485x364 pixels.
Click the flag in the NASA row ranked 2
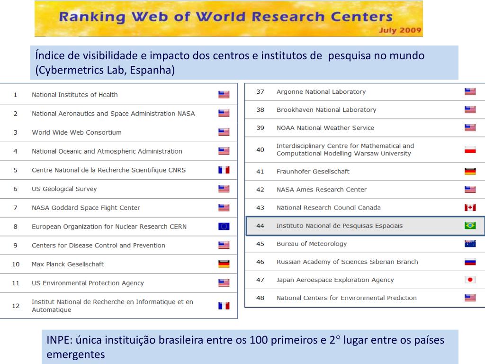[224, 113]
